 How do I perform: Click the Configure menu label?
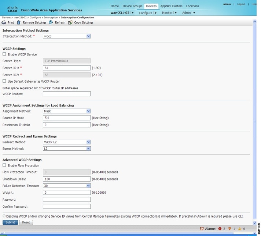[146, 13]
